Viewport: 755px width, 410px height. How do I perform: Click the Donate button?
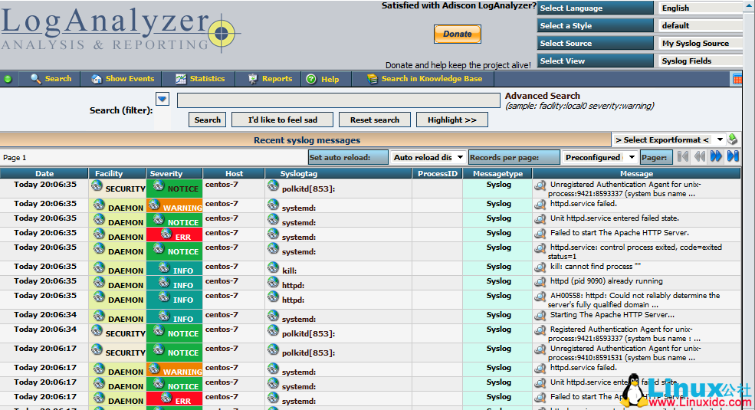pos(458,34)
